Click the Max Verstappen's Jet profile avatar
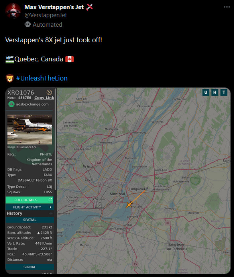Viewport: 234px width, 277px height. (x=13, y=11)
